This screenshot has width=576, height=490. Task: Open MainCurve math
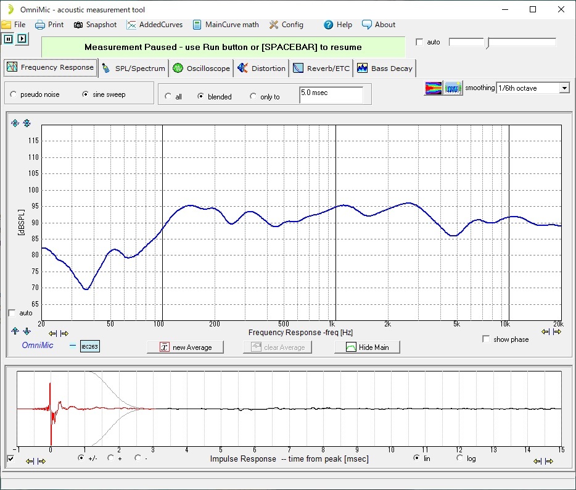[x=226, y=25]
